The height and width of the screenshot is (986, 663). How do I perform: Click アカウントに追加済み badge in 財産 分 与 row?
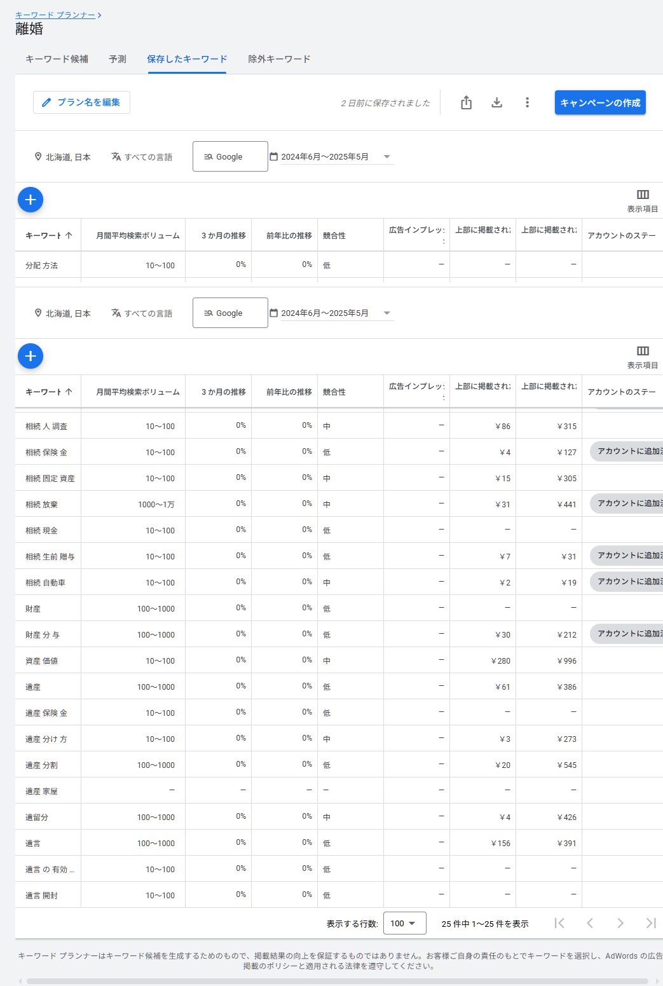(x=627, y=633)
